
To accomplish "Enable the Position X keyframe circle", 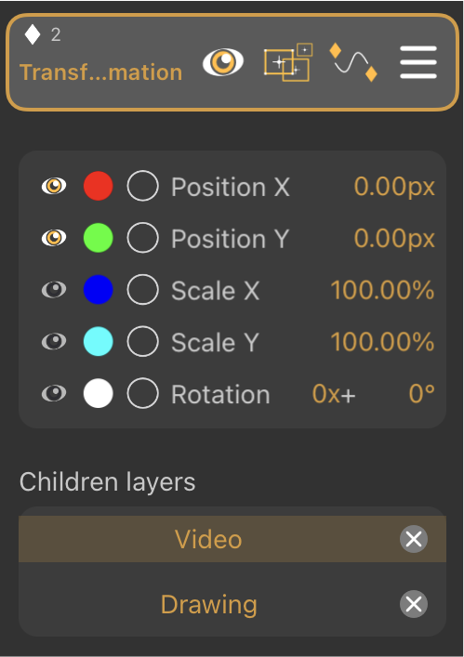I will (x=142, y=186).
